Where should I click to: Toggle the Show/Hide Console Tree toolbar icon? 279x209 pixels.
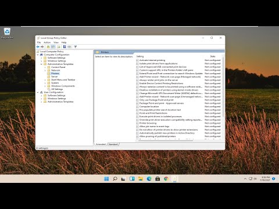pyautogui.click(x=53, y=47)
